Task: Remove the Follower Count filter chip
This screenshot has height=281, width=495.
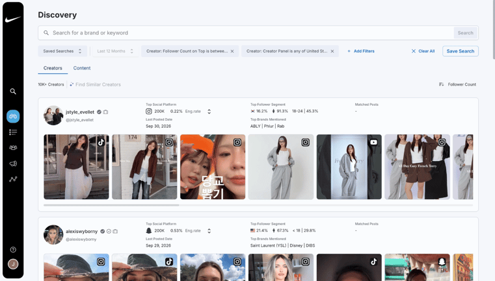Action: [x=232, y=51]
